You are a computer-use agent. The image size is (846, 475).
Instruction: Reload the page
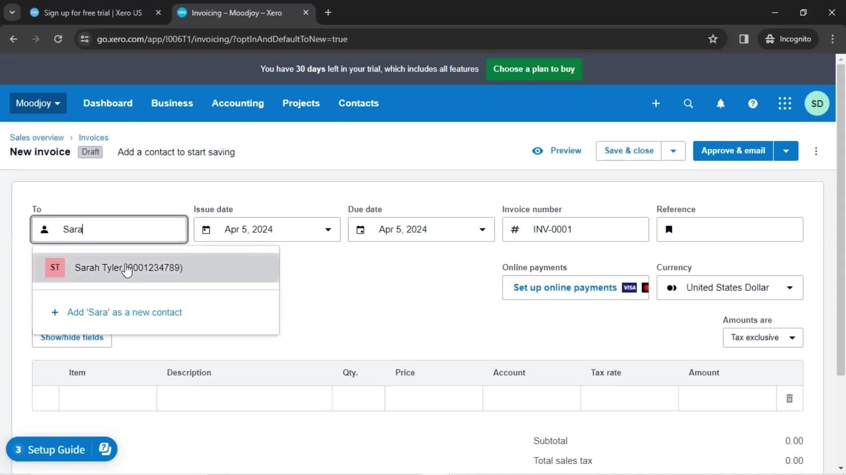click(x=58, y=39)
